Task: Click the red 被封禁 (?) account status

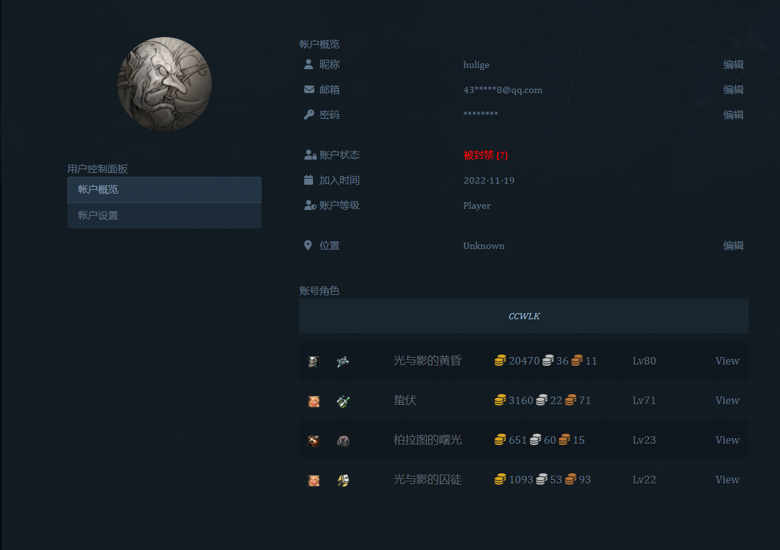Action: coord(485,155)
